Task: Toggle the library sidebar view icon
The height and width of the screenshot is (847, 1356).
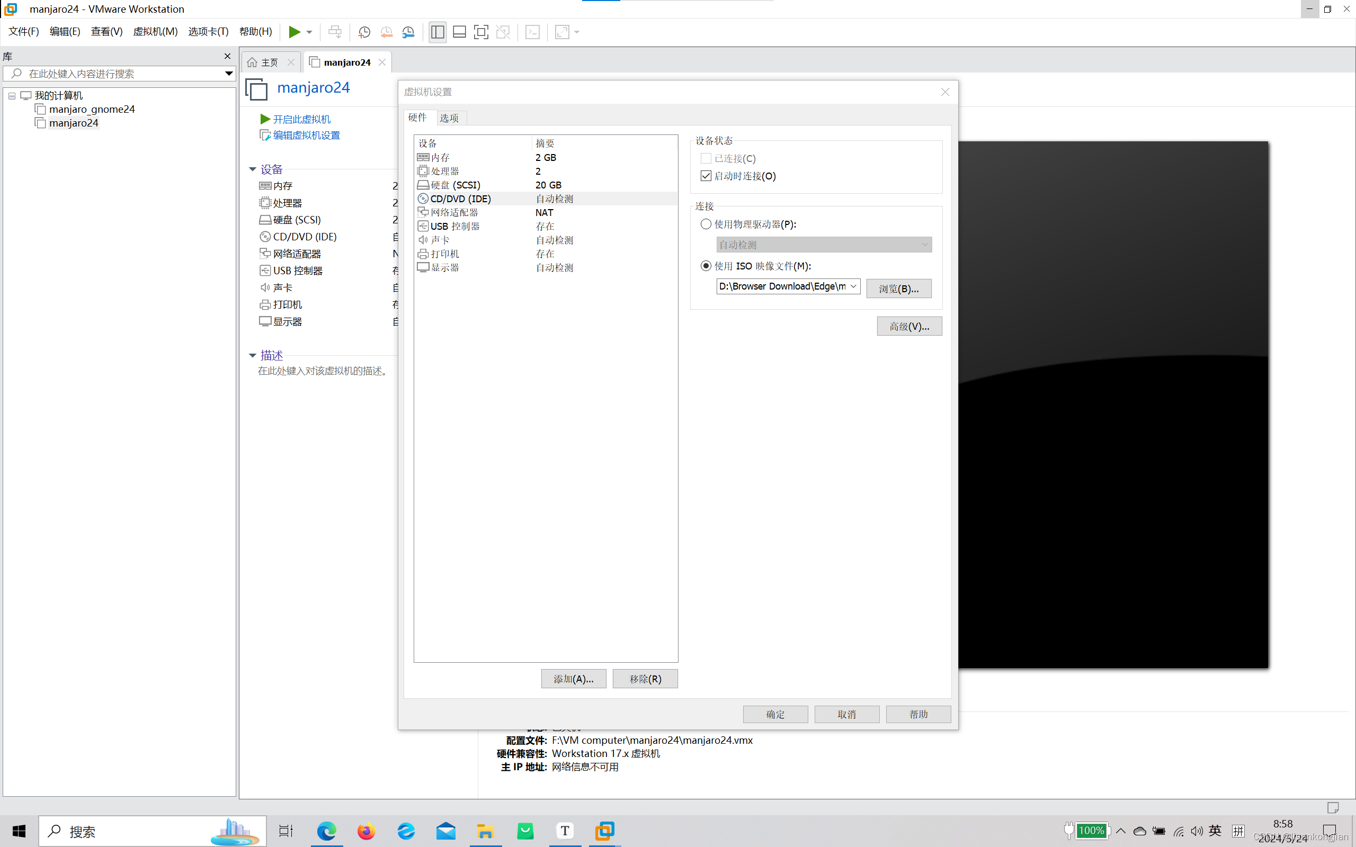Action: [x=438, y=32]
